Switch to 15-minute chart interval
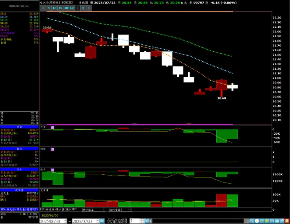Image resolution: width=290 pixels, height=224 pixels. 60,8
